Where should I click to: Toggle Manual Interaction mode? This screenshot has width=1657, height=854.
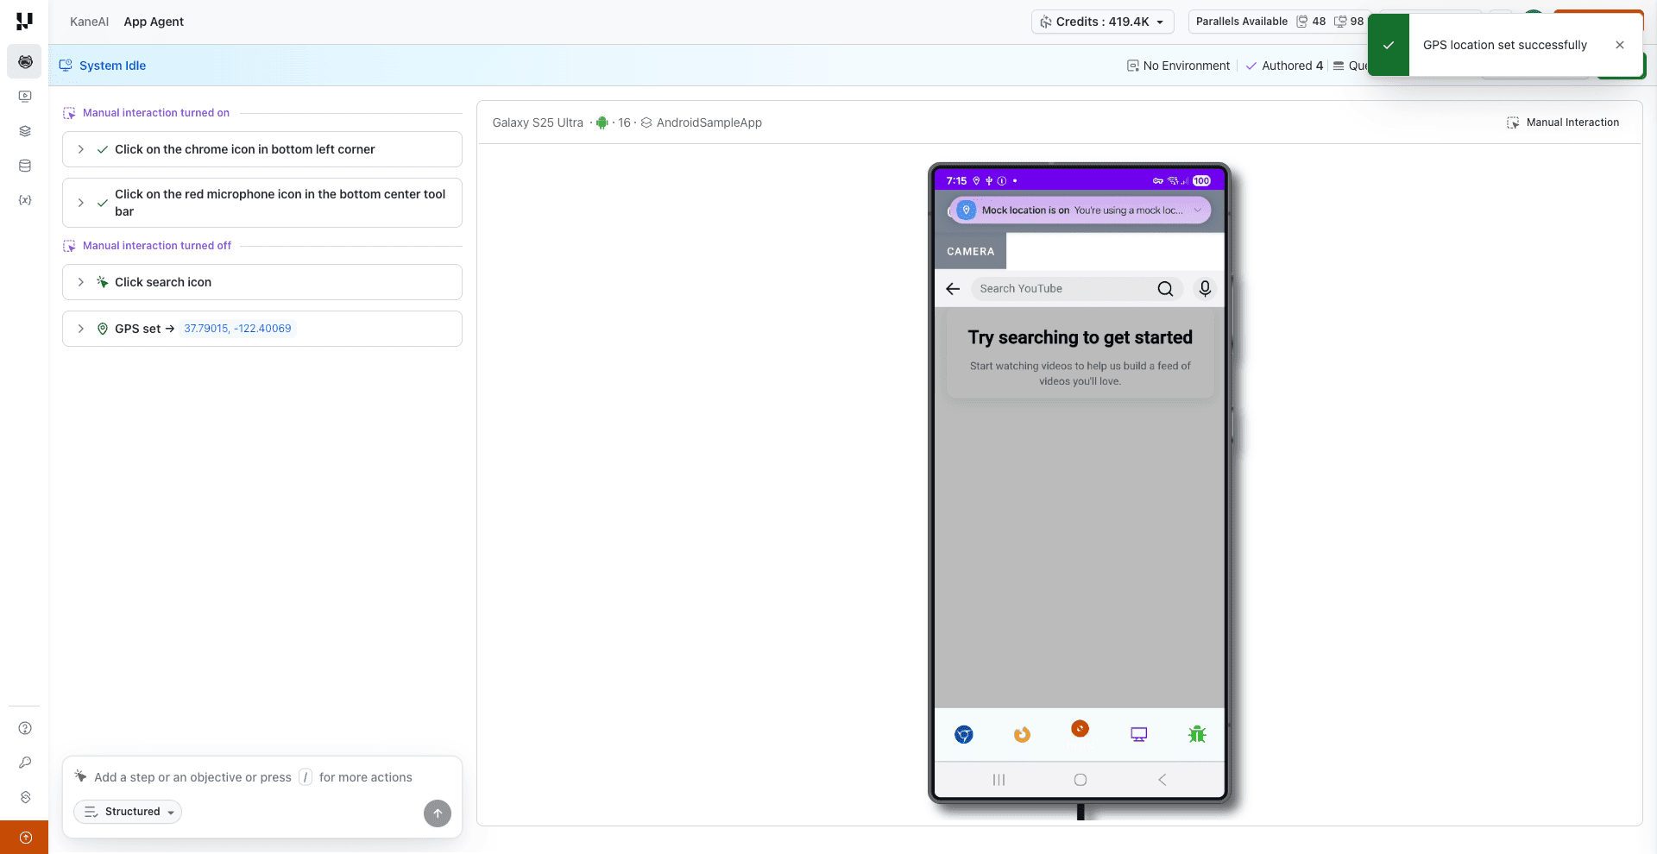pos(1563,122)
